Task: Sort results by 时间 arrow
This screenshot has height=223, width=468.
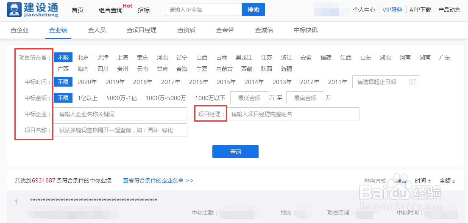Action: [x=429, y=181]
